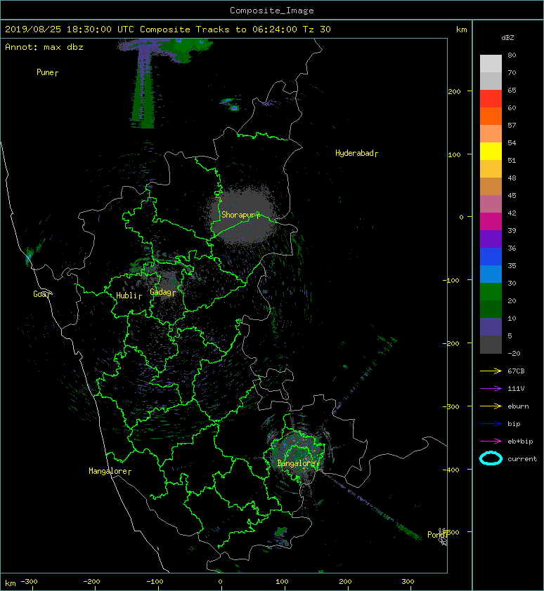Screen dimensions: 544x591
Task: Click the '80' value on the dBZ scale
Action: (512, 55)
